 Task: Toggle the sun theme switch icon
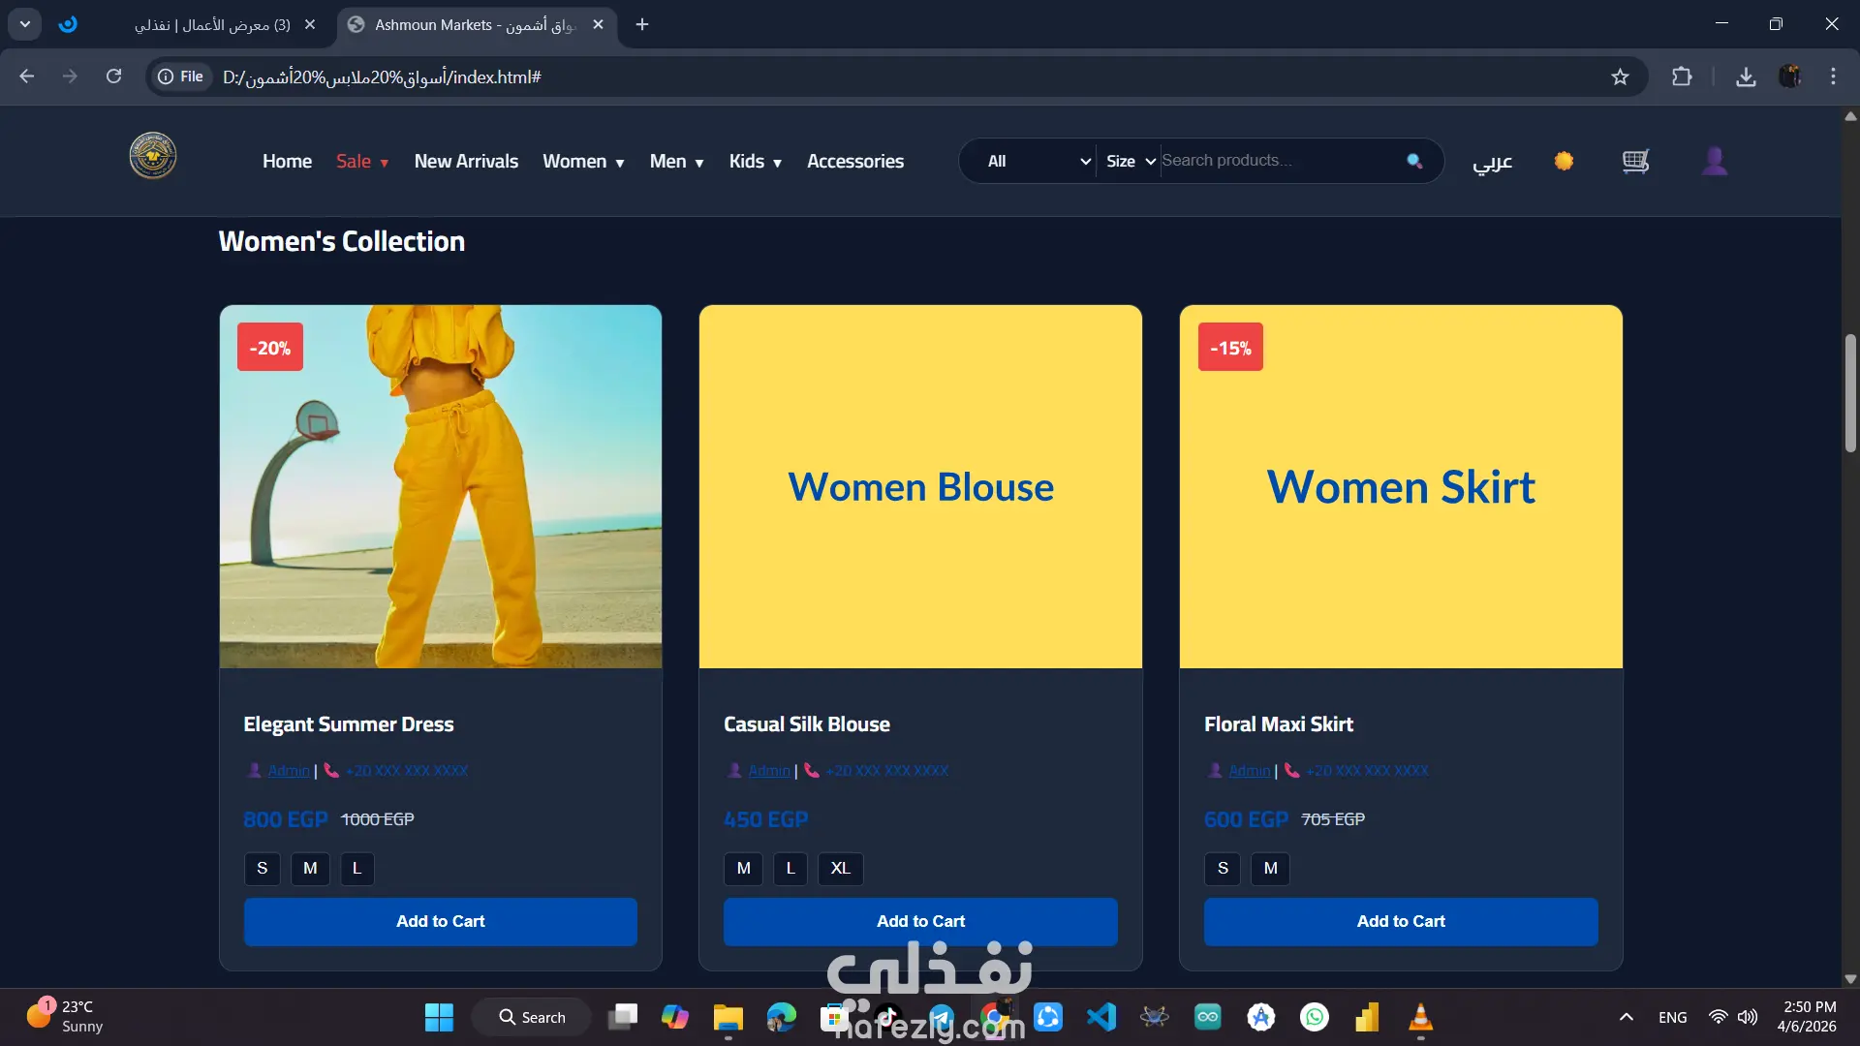pos(1564,161)
